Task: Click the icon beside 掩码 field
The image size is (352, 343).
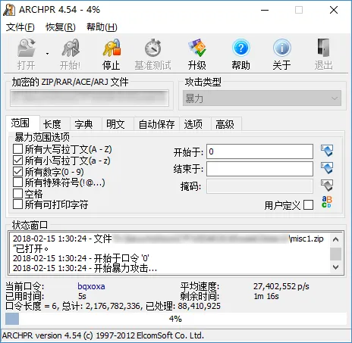Action: 327,186
